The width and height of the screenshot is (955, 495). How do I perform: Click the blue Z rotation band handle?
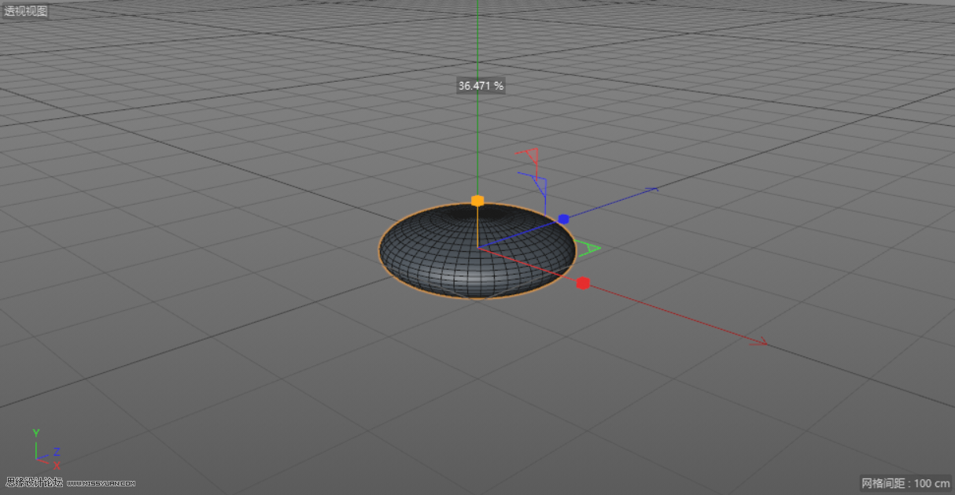(541, 186)
